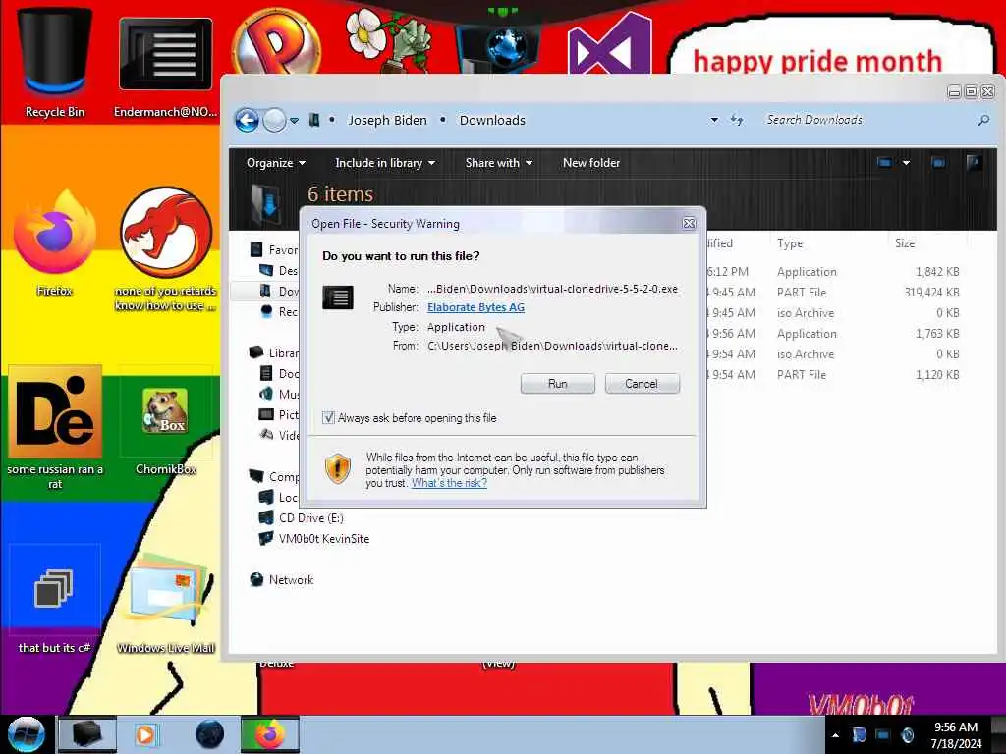
Task: Click the Explorer taskbar button
Action: tap(87, 734)
